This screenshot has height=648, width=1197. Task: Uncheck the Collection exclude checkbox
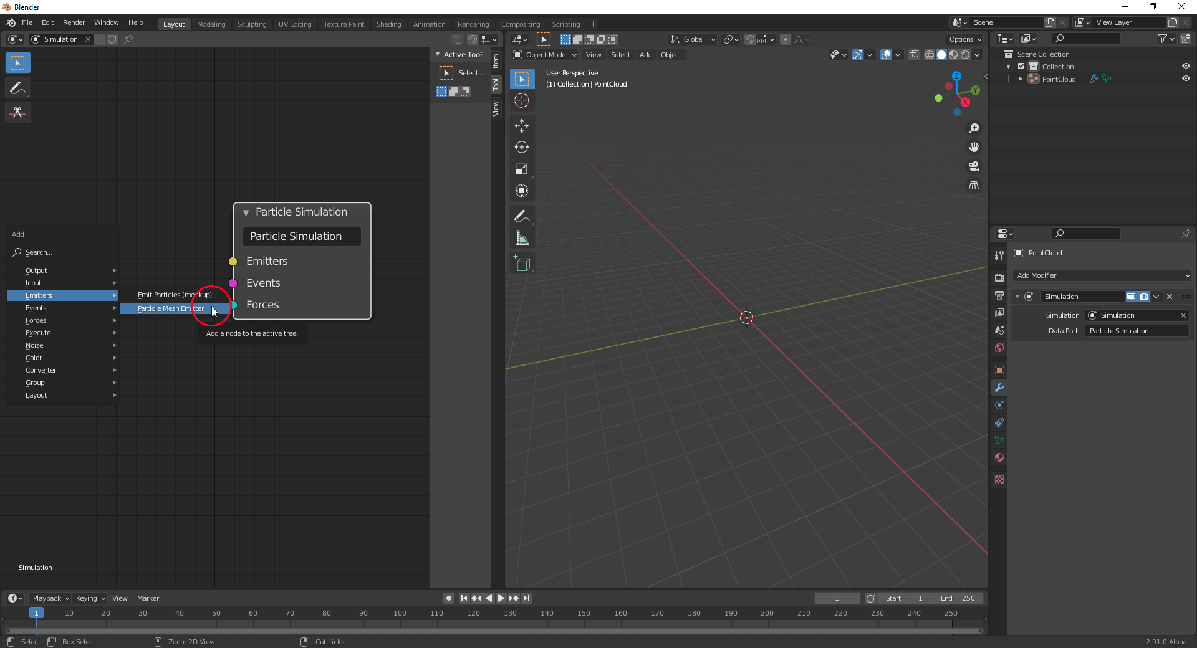point(1021,67)
